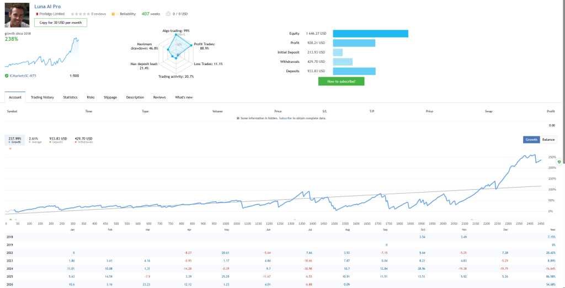Click the 2018 row label
This screenshot has width=565, height=288.
[x=10, y=237]
